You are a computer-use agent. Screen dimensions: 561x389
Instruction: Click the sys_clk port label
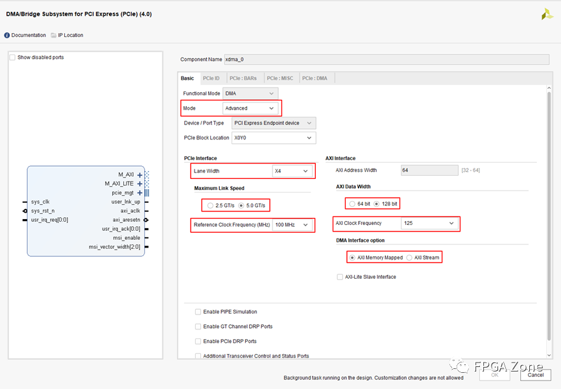click(x=40, y=202)
